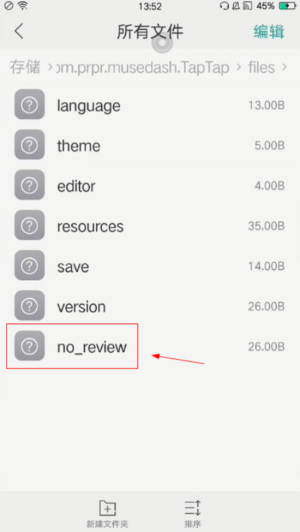Tap the editor file's question-mark icon
The width and height of the screenshot is (300, 532).
[29, 185]
